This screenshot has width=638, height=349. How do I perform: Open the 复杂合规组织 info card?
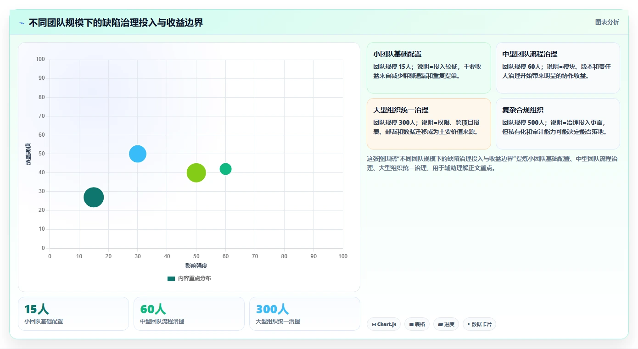[x=558, y=124]
